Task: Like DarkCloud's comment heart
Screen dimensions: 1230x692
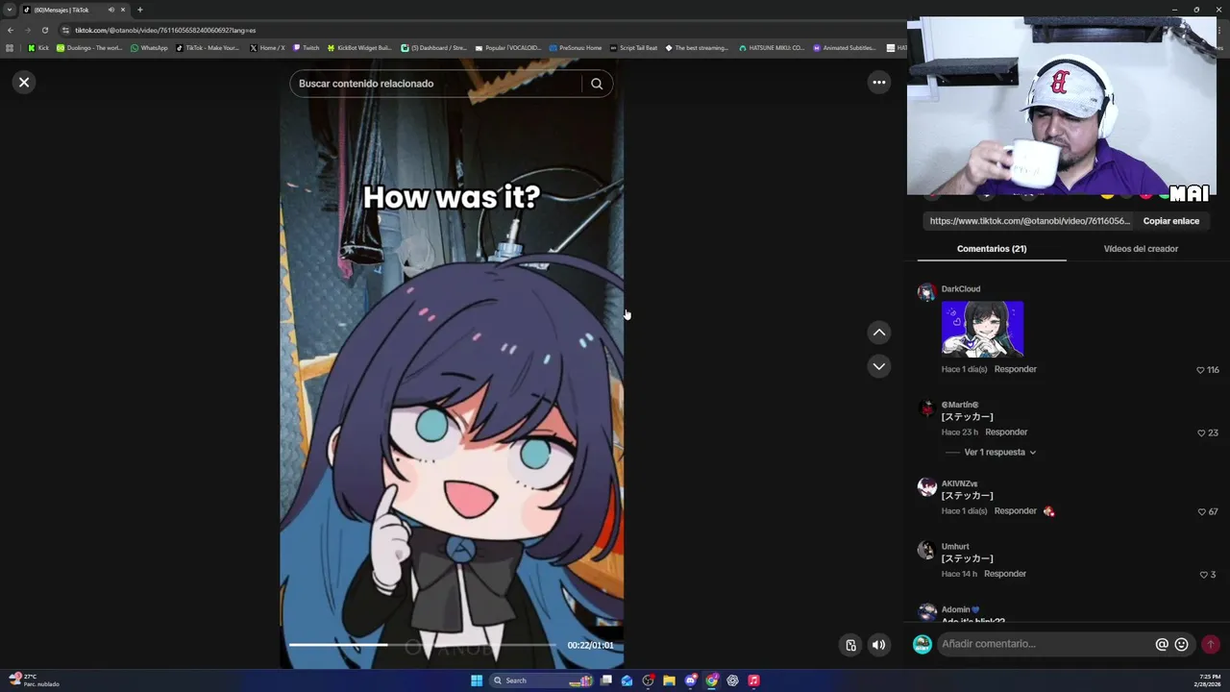Action: tap(1200, 370)
